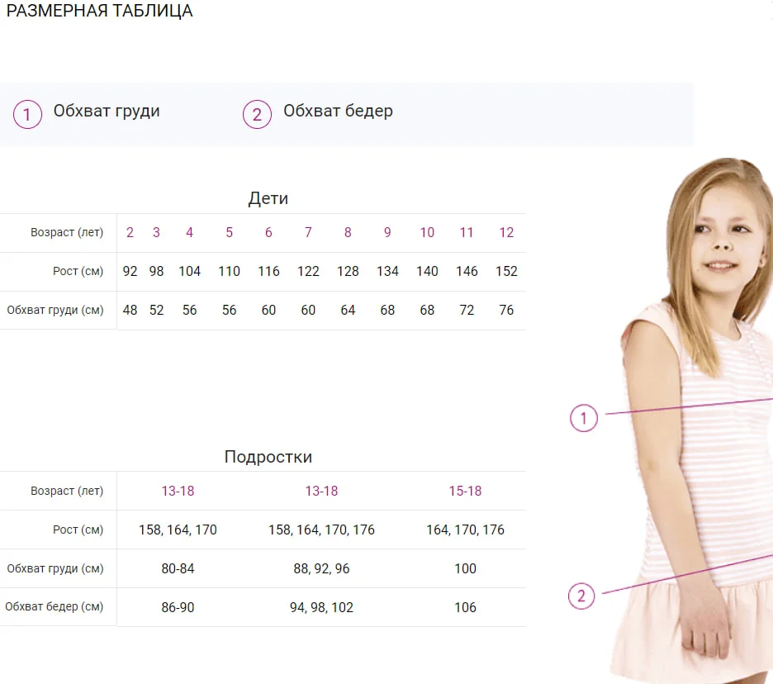Viewport: 773px width, 684px height.
Task: Click teen chest value 80-84
Action: [178, 568]
